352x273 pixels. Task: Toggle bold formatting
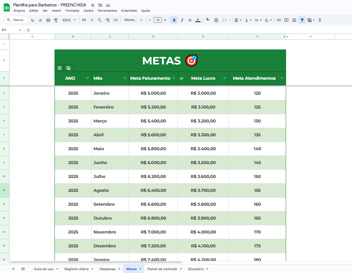174,20
